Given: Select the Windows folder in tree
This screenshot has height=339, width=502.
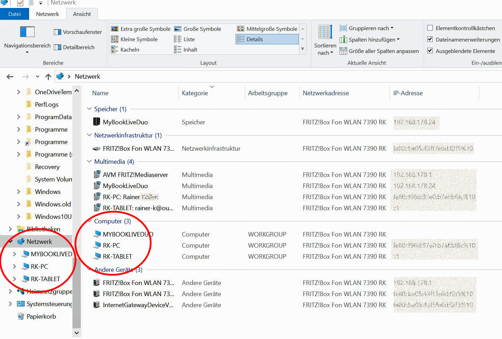Looking at the screenshot, I should [x=47, y=191].
